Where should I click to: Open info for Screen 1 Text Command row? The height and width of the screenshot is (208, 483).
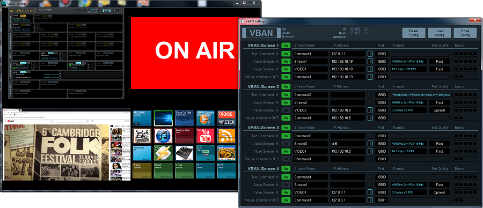370,54
